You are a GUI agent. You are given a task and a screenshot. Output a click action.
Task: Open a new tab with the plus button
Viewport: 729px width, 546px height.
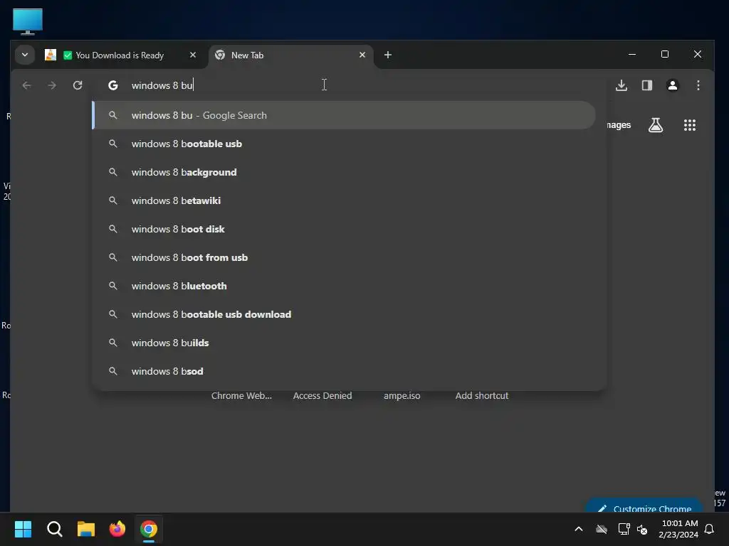[x=388, y=55]
